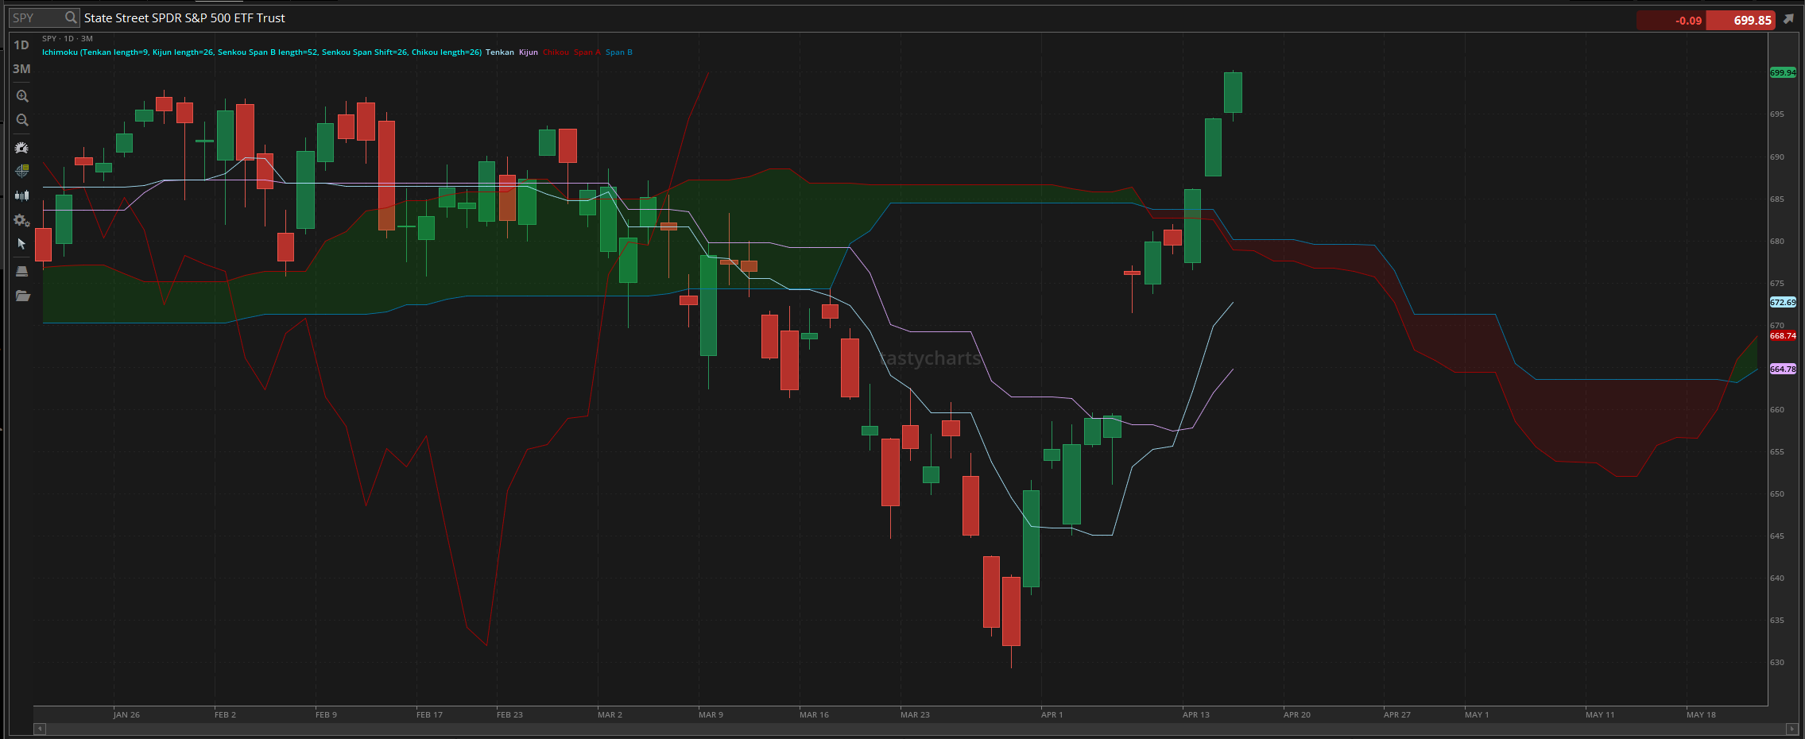Image resolution: width=1805 pixels, height=739 pixels.
Task: Open Ichimoku study settings from legend
Action: tap(261, 52)
